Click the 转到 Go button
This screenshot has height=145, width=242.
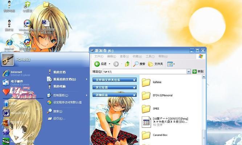[x=198, y=71]
